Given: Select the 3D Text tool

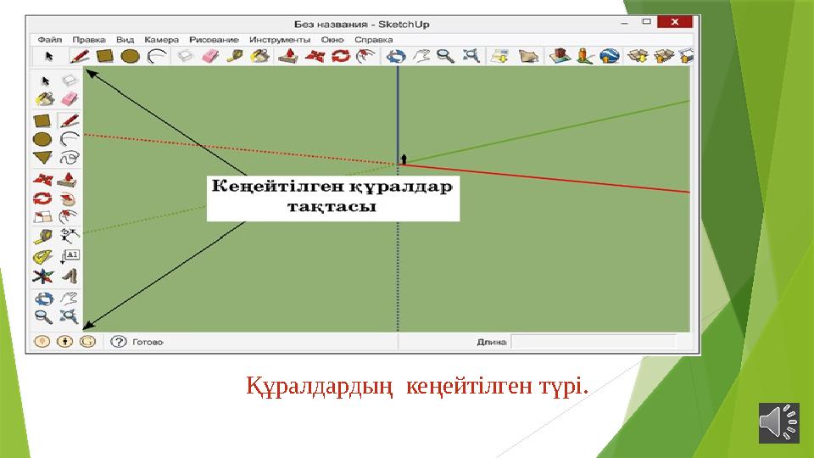Looking at the screenshot, I should (x=70, y=276).
